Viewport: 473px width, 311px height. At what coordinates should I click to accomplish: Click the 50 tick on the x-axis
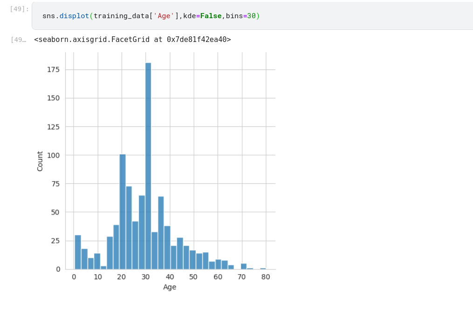point(194,277)
